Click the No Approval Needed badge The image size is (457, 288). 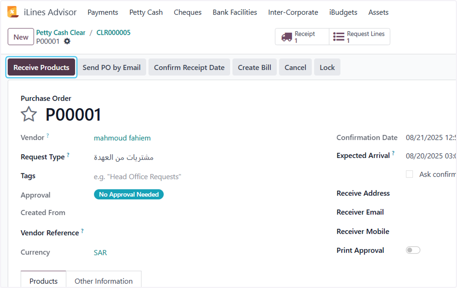click(x=129, y=195)
